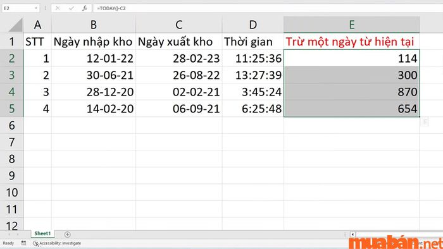Viewport: 443px width, 249px height.
Task: Cancel formula entry with X icon
Action: point(58,8)
